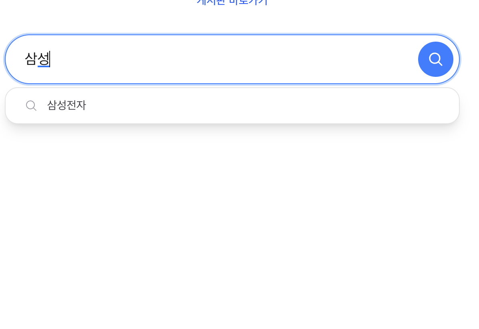Open the partially visible blue 바로가기 link
479x329 pixels.
pyautogui.click(x=232, y=2)
